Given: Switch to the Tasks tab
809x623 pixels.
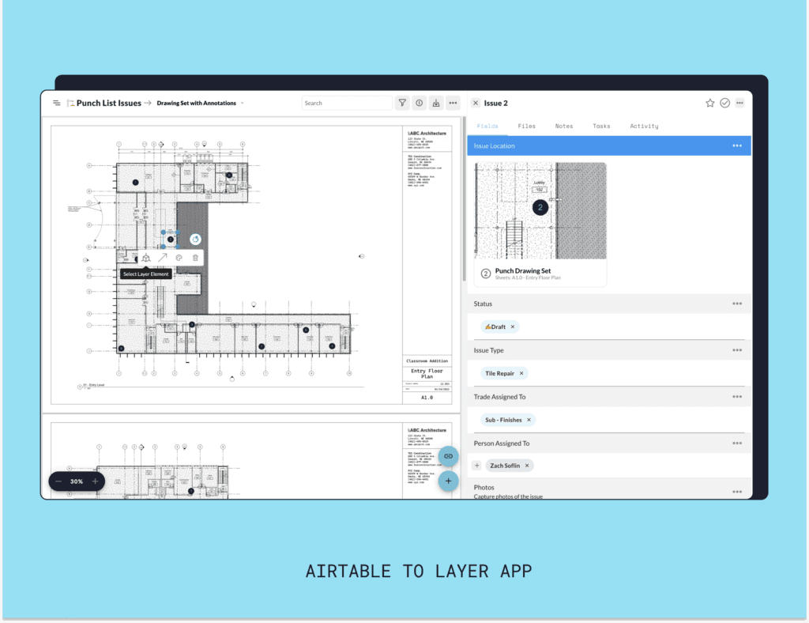Looking at the screenshot, I should (x=601, y=126).
